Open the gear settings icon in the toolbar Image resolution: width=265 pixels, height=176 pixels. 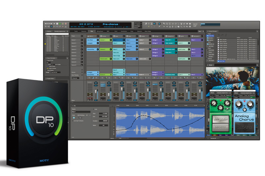tap(190, 27)
